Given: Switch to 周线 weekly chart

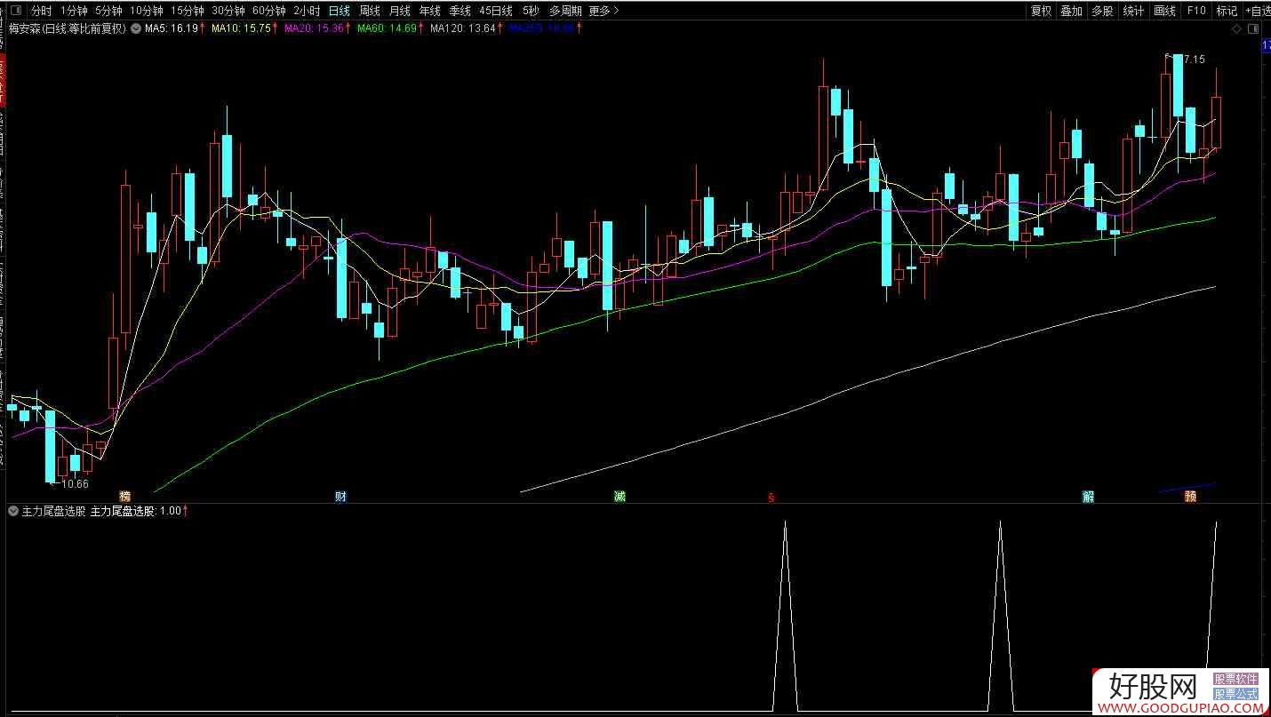Looking at the screenshot, I should click(370, 11).
